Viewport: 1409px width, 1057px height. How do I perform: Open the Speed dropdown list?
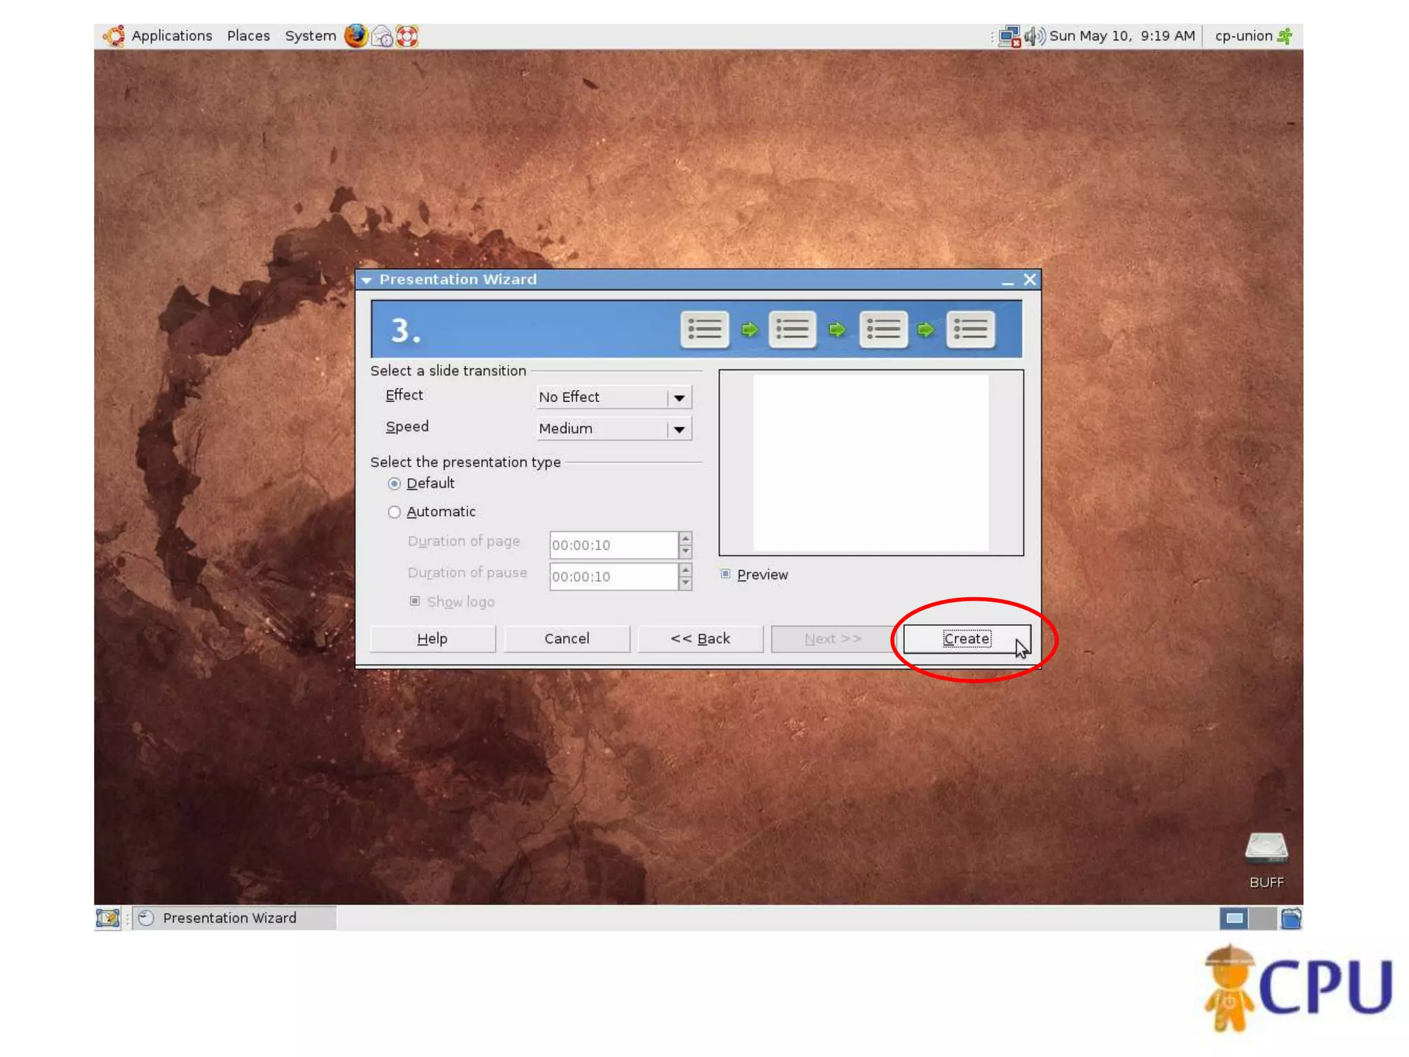(679, 429)
